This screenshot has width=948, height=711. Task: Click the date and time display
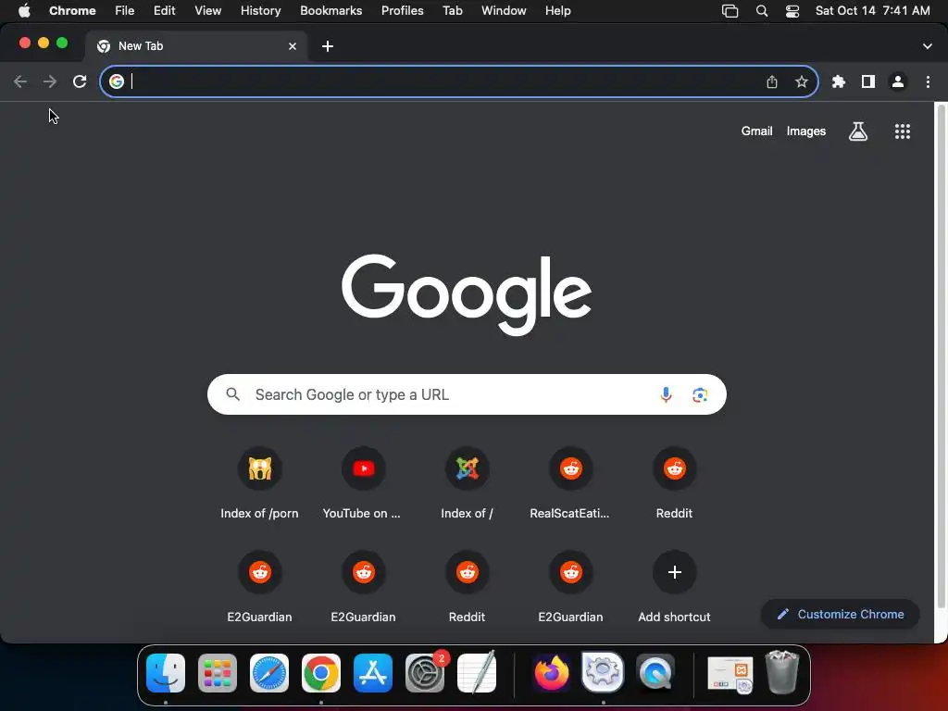(872, 11)
